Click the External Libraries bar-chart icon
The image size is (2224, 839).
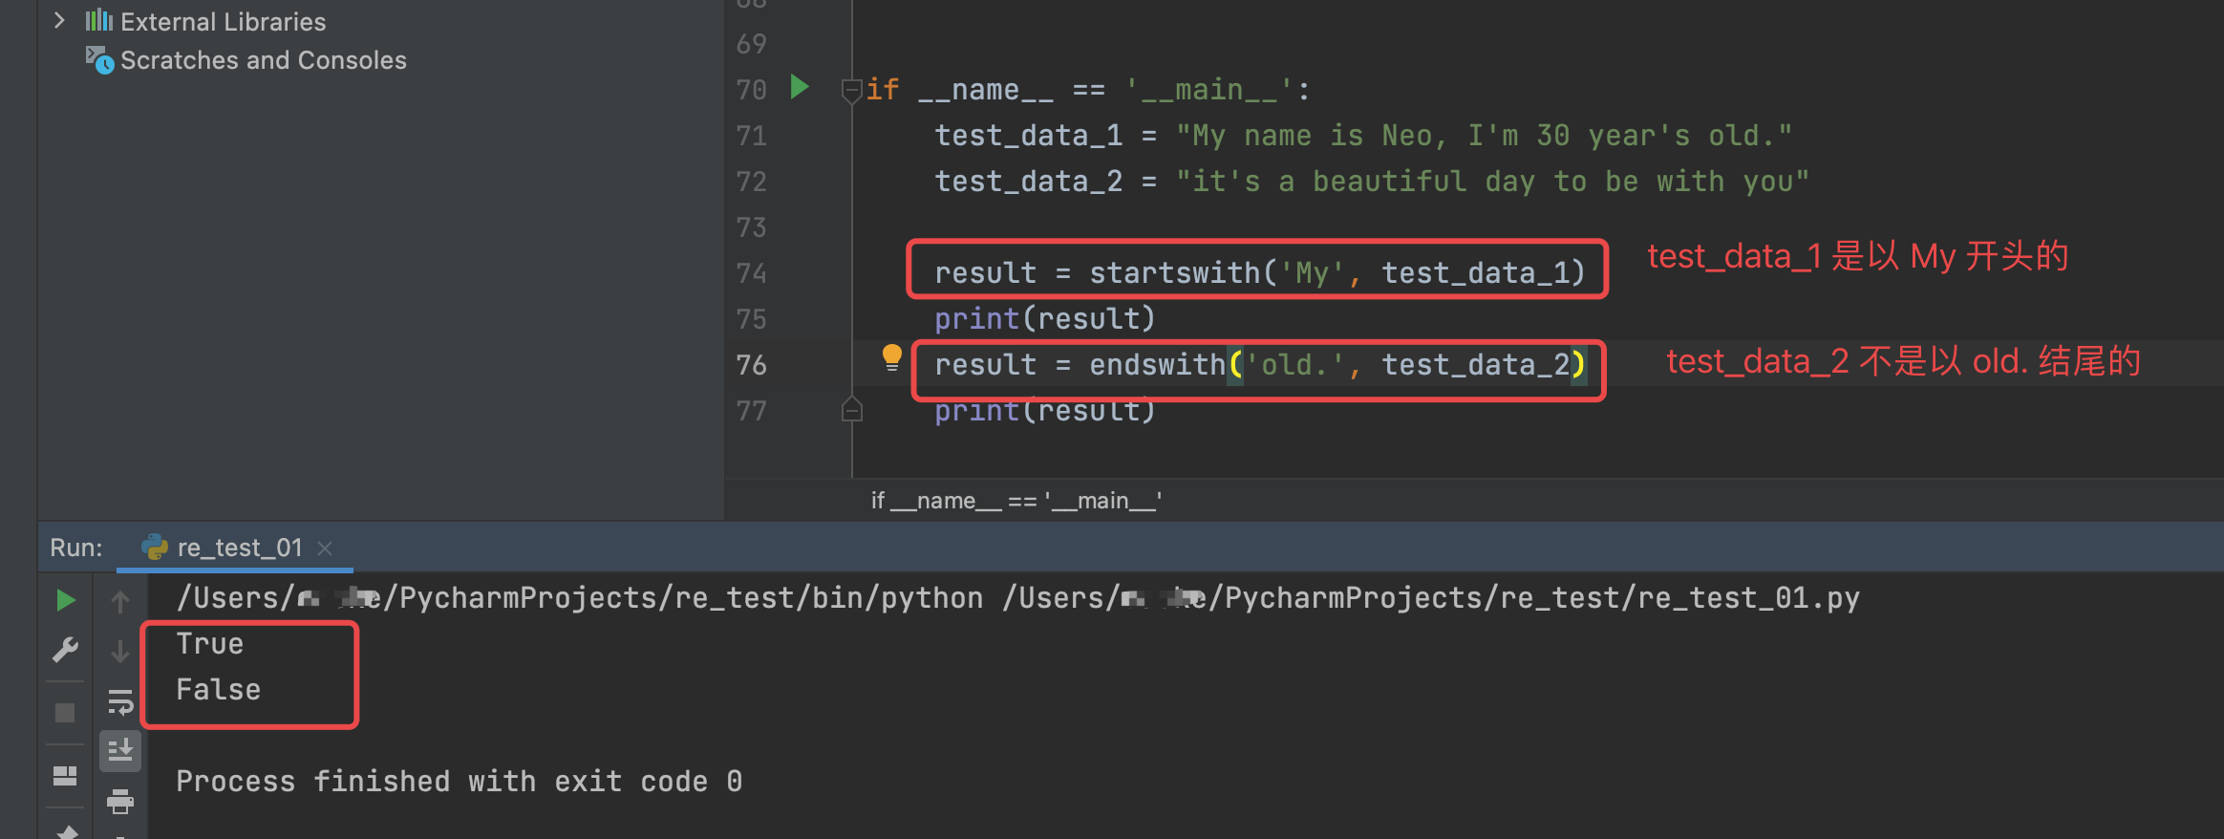coord(99,20)
